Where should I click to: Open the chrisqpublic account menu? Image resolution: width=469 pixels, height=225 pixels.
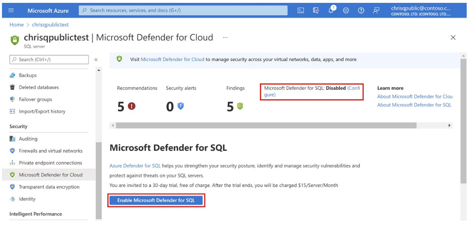(421, 11)
